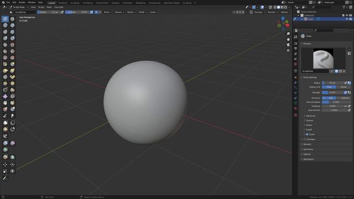
Task: Open the Remesh dropdown in viewport header
Action: tap(273, 12)
